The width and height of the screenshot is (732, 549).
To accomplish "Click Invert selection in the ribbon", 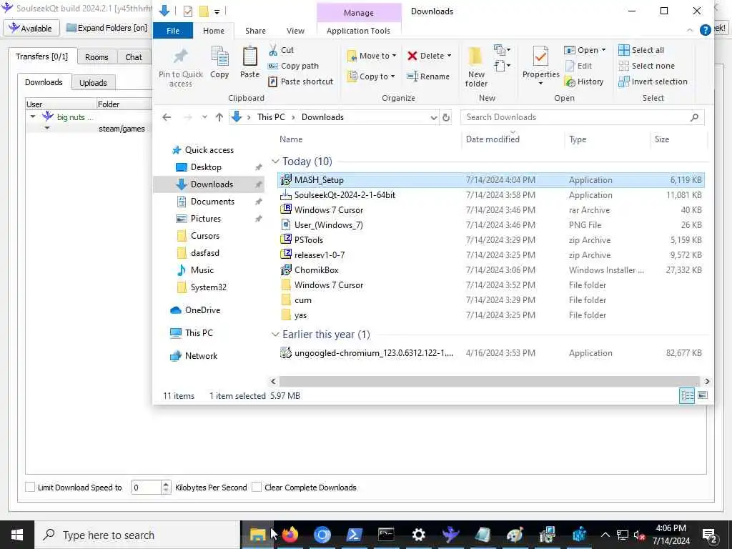I will click(x=653, y=81).
